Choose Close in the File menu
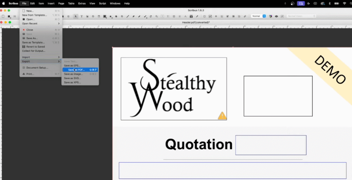352x180 pixels. click(x=41, y=30)
